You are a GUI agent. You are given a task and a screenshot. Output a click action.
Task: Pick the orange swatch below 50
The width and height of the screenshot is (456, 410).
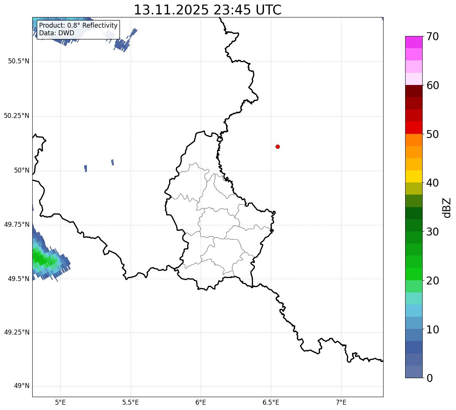coord(414,140)
